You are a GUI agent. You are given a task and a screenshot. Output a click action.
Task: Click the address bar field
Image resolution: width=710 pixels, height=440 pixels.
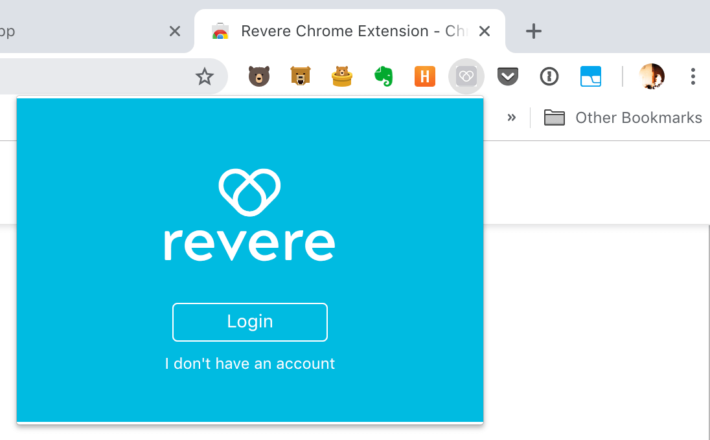(x=113, y=76)
